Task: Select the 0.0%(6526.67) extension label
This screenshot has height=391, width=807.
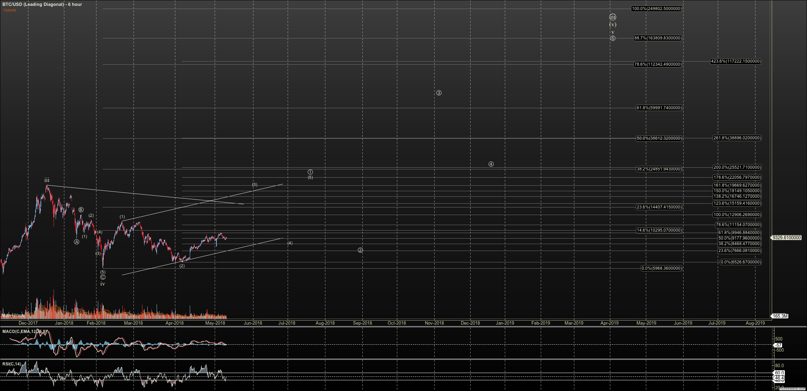Action: tap(741, 262)
